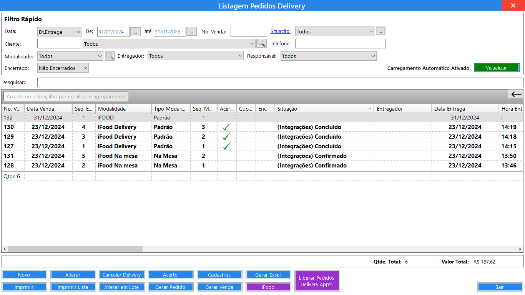Viewport: 525px width, 295px height.
Task: Click the No. V... column header
Action: coord(13,109)
